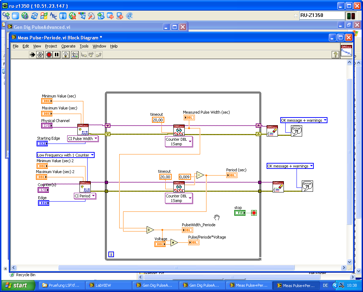This screenshot has width=363, height=292.
Task: Open the Edit menu
Action: click(x=26, y=46)
